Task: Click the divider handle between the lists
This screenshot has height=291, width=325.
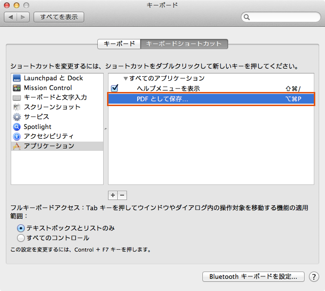Action: [x=106, y=129]
